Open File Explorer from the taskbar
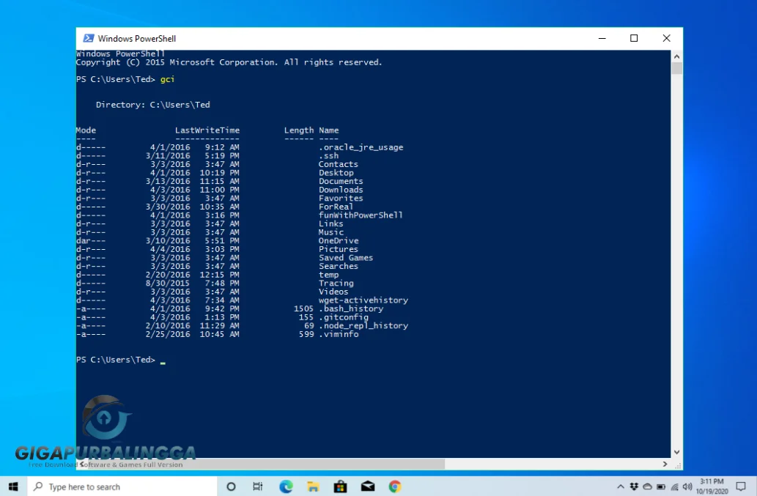 (x=313, y=486)
